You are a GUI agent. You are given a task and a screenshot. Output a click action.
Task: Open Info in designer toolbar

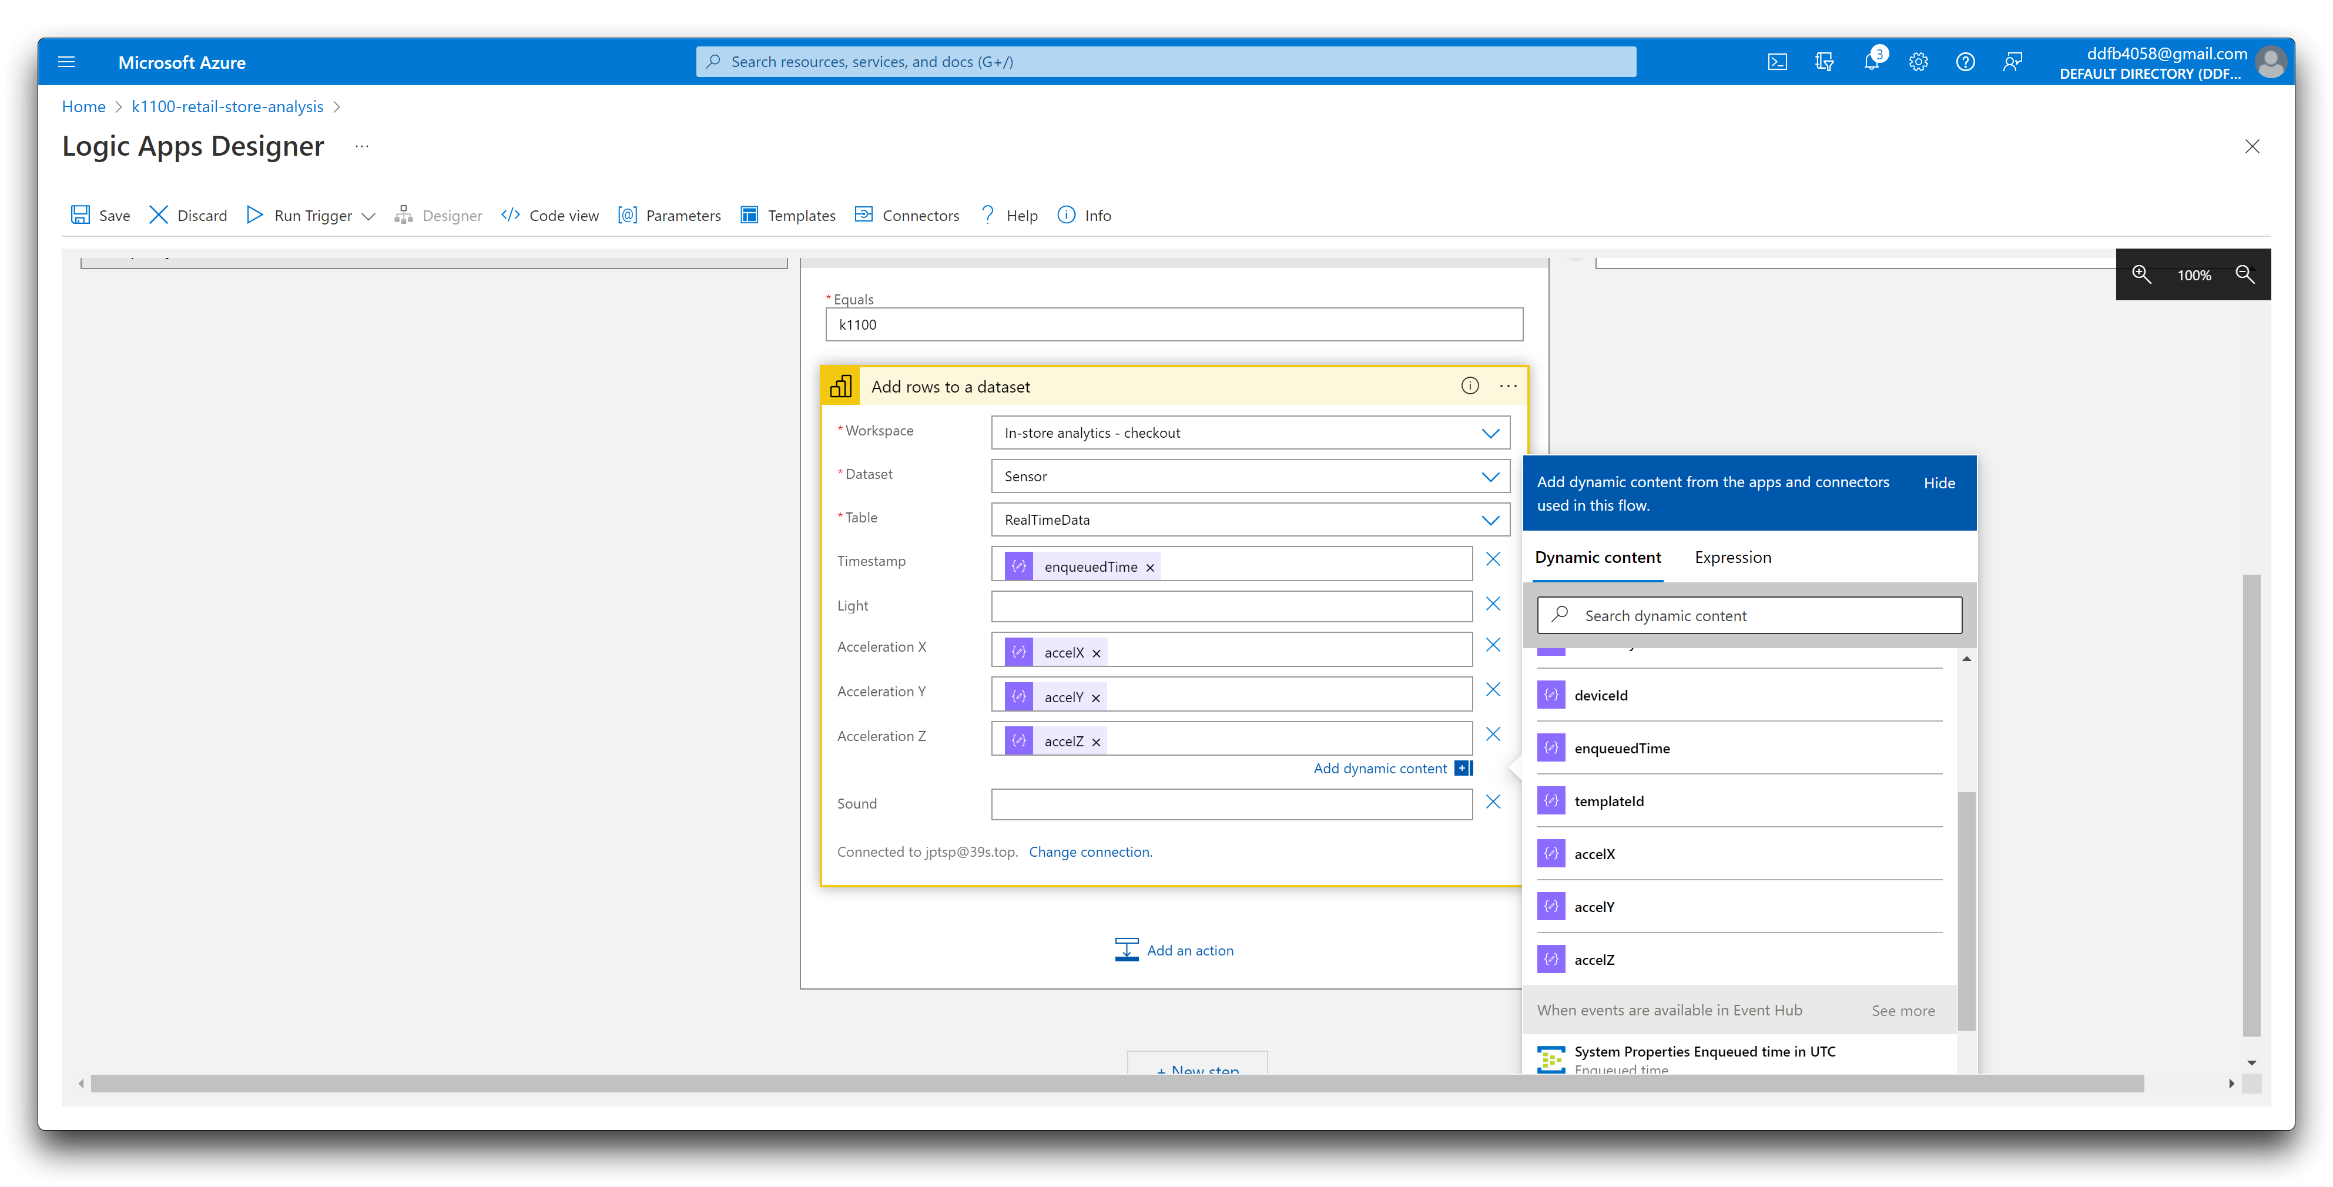(1085, 214)
